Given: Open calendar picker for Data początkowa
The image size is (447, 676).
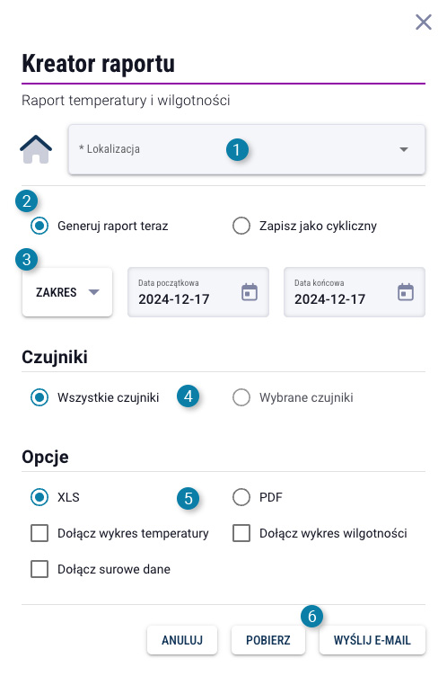Looking at the screenshot, I should 250,292.
